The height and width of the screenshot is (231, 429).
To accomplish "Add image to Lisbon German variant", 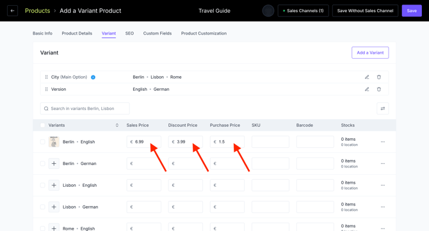I will coord(54,207).
